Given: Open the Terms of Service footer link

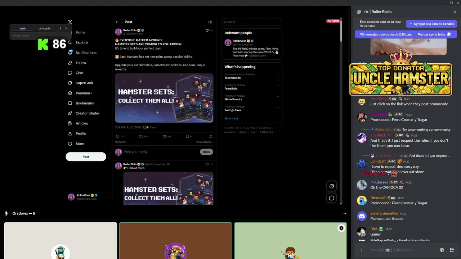Looking at the screenshot, I should [x=232, y=128].
